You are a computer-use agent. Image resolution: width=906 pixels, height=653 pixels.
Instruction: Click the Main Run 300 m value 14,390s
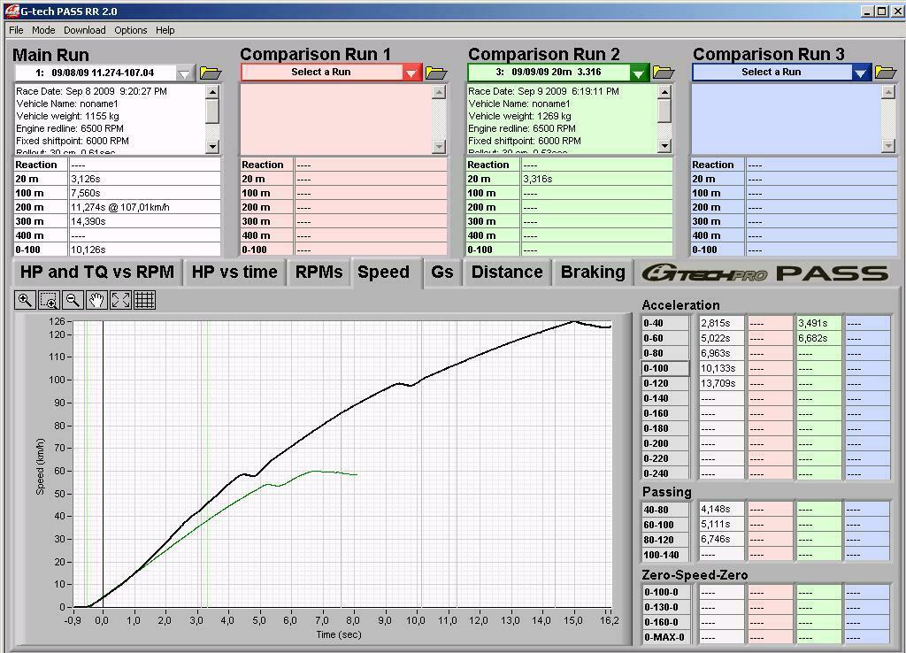[x=144, y=221]
